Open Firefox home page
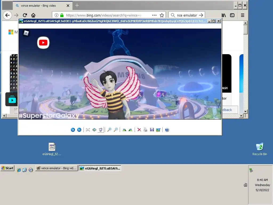This screenshot has height=205, width=273. (33, 15)
